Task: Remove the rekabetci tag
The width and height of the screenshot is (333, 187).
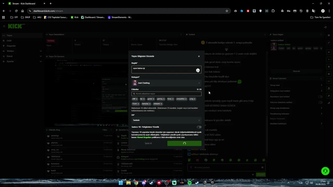Action: (161, 104)
